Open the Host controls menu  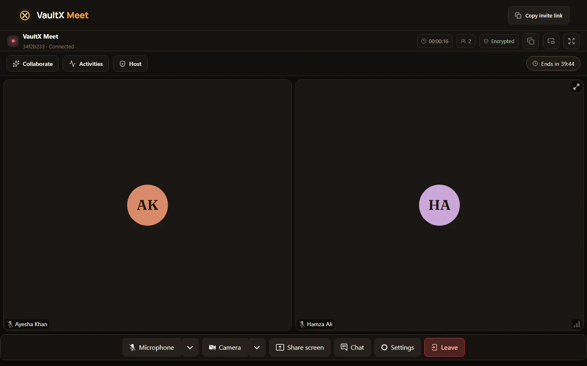click(130, 64)
